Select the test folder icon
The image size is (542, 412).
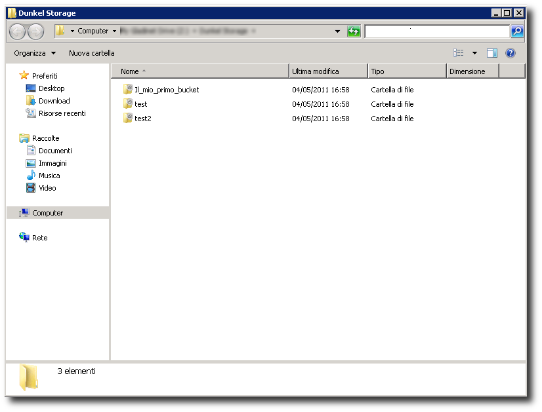point(127,104)
